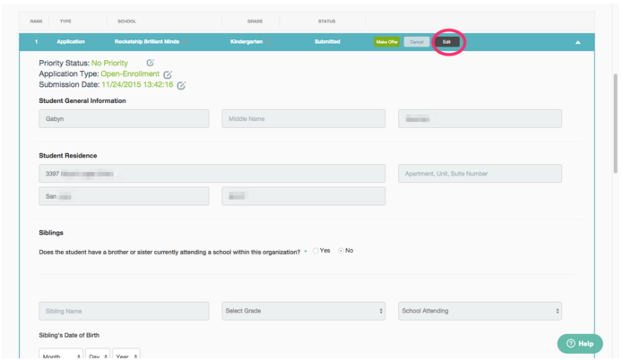
Task: Click the Rocketship Brilliant Minds school name
Action: point(147,42)
